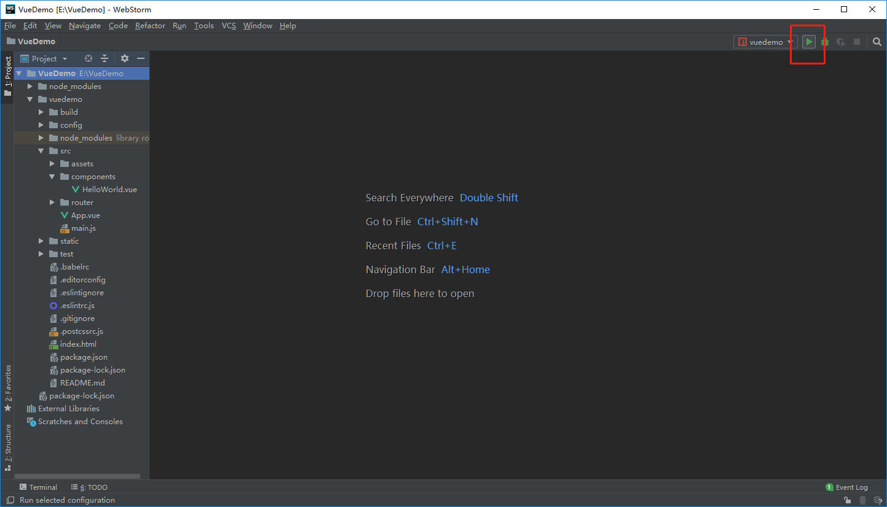Expand the config folder arrow
Image resolution: width=887 pixels, height=507 pixels.
[41, 125]
